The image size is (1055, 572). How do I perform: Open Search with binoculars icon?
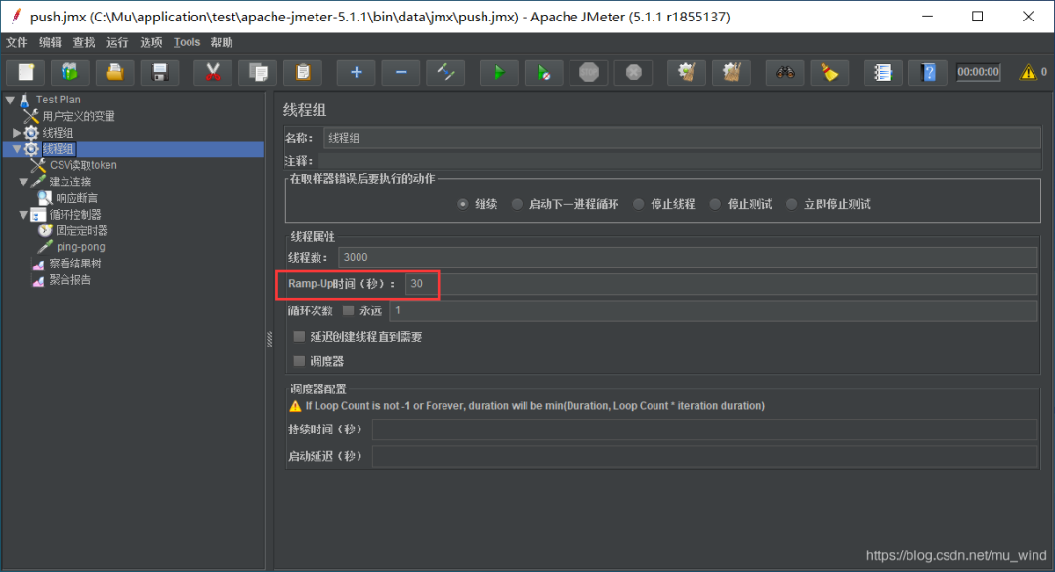click(784, 72)
